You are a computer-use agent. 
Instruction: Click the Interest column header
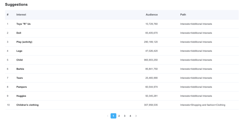click(x=21, y=15)
